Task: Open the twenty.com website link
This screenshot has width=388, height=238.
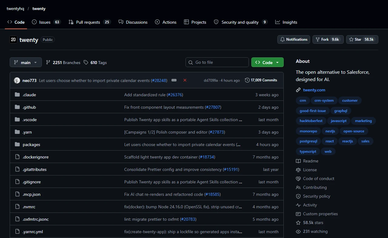Action: pos(314,90)
